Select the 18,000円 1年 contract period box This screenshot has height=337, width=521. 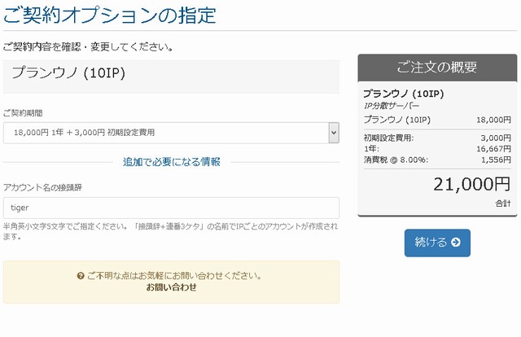pyautogui.click(x=165, y=133)
